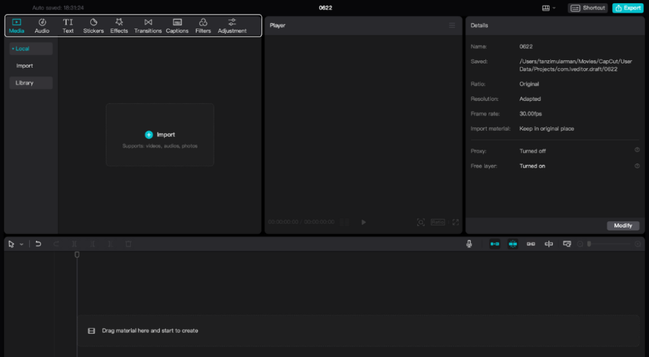Open the layout selector dropdown
This screenshot has height=357, width=649.
(549, 8)
